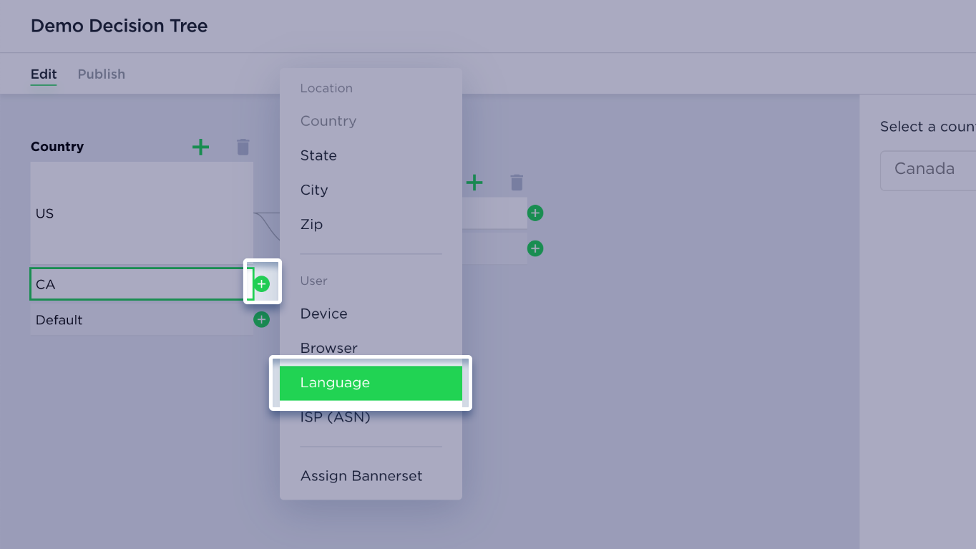Select the US node in Country column
The width and height of the screenshot is (976, 549).
tap(142, 213)
